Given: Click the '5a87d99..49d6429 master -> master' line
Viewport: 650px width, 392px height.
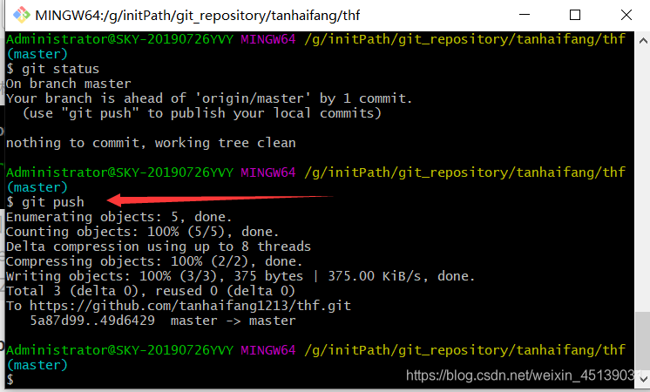Looking at the screenshot, I should pos(163,321).
